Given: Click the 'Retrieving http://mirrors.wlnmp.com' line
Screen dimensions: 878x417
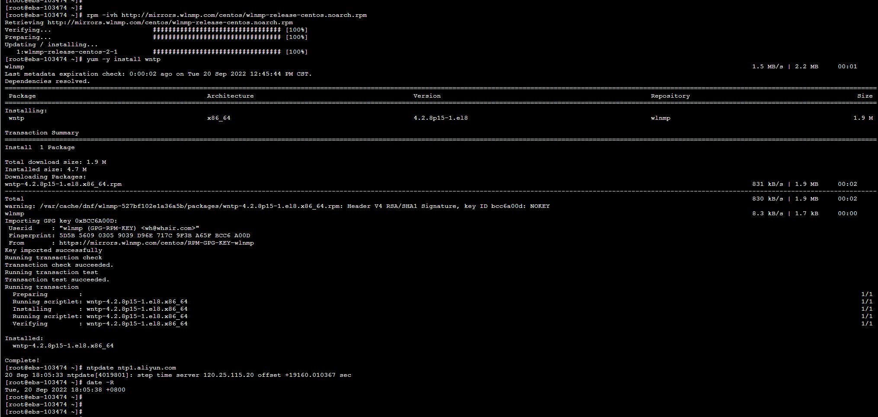Looking at the screenshot, I should pos(149,22).
